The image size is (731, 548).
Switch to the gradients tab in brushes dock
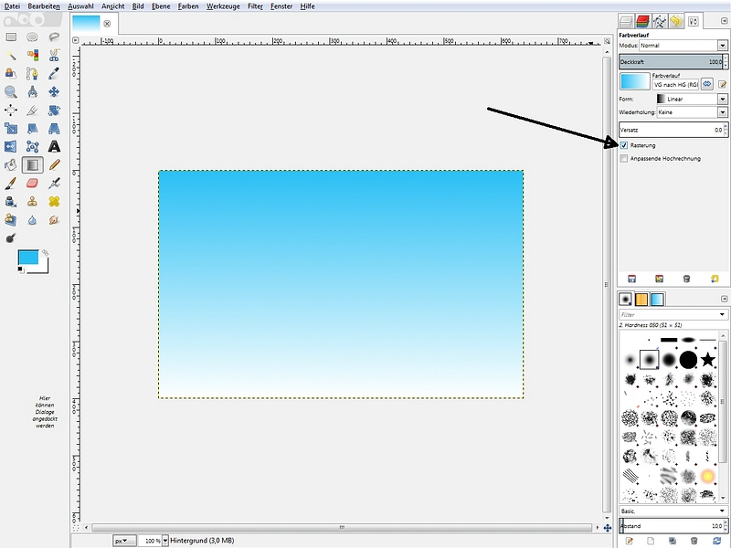657,300
